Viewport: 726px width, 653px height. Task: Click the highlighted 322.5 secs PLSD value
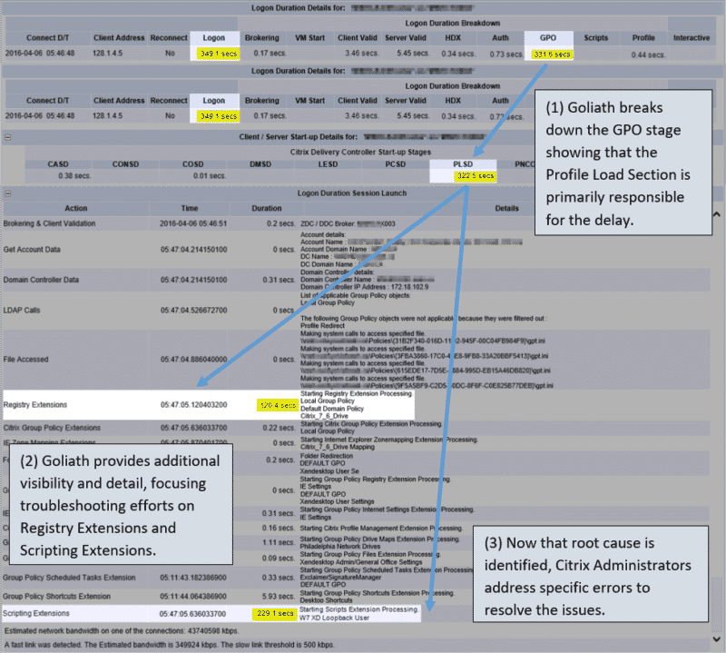(475, 176)
